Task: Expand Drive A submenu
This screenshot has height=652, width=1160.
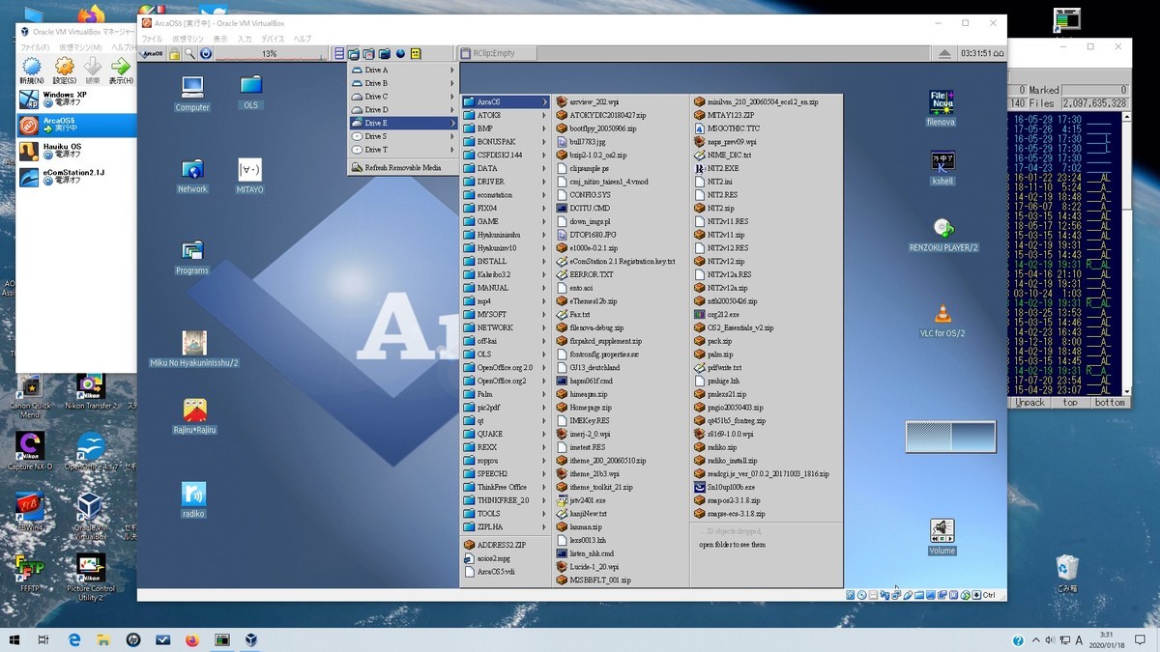Action: [402, 71]
